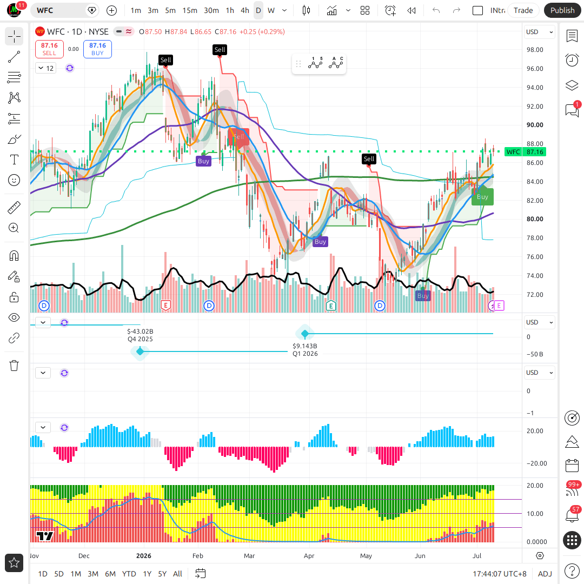Click the timezone clock 17:44:07 UTC+8
584x584 pixels.
pos(500,574)
